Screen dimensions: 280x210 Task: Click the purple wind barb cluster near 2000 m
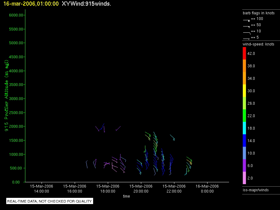100,128
